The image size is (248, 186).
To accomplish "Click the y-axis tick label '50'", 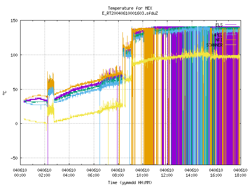I will tap(15, 90).
